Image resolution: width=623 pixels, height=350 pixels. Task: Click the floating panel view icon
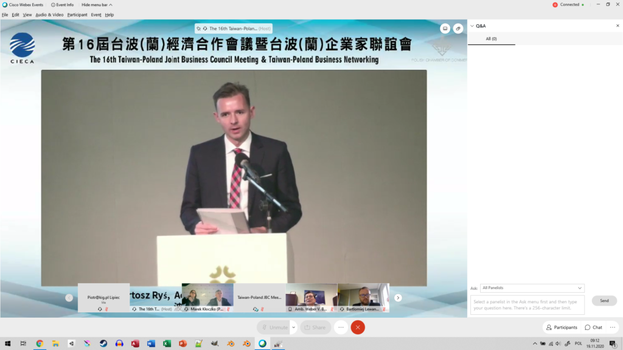[458, 28]
